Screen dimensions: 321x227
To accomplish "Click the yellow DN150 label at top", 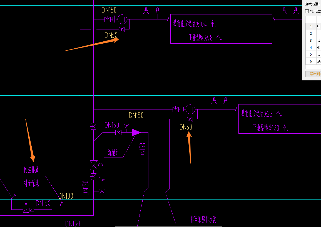I will 109,10.
